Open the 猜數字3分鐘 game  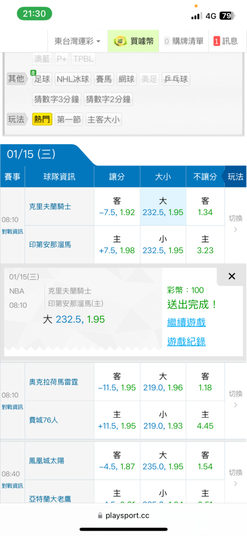[x=57, y=100]
